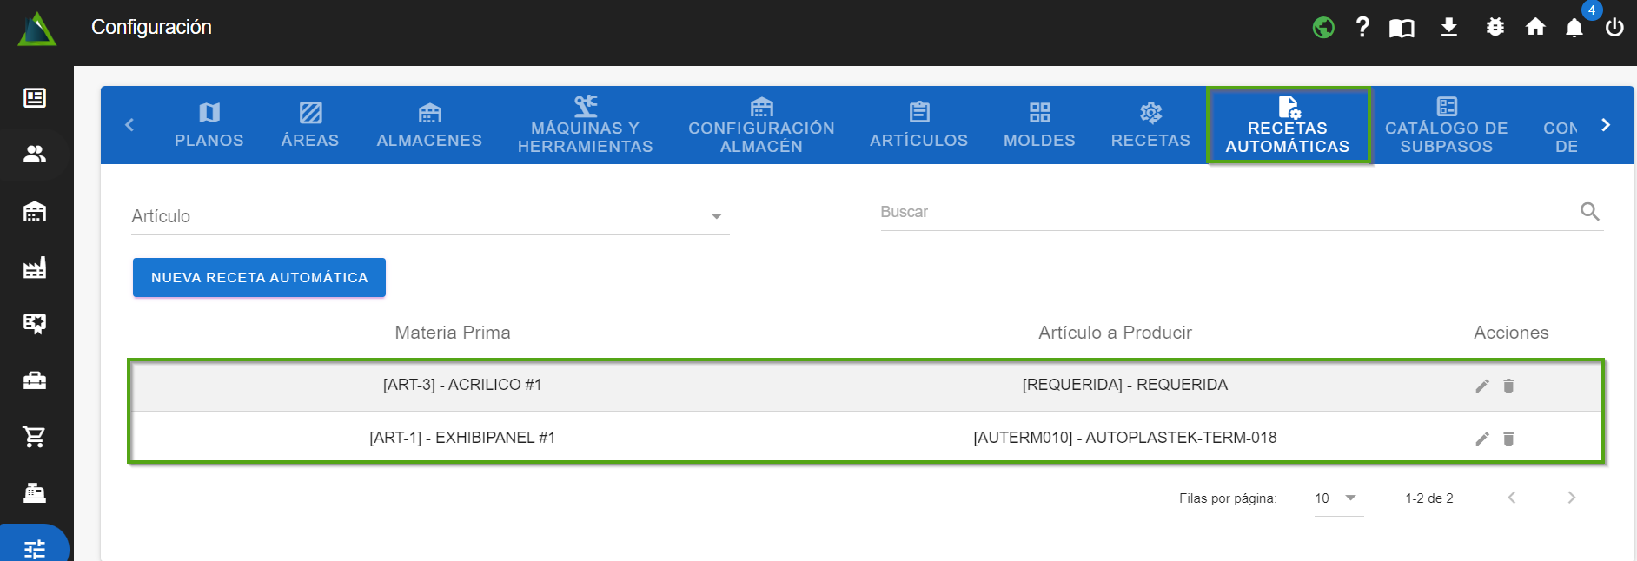Click Nueva Receta Automática button
The height and width of the screenshot is (561, 1637).
pos(259,278)
